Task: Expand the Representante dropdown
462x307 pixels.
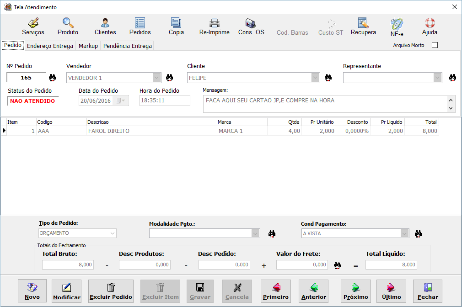Action: tap(438, 78)
